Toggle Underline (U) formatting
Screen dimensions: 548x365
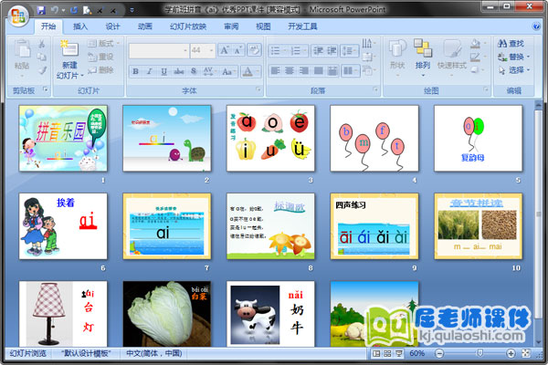tap(163, 71)
